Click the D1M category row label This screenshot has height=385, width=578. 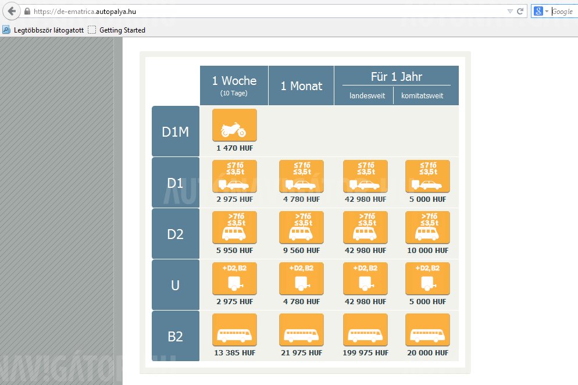[175, 131]
